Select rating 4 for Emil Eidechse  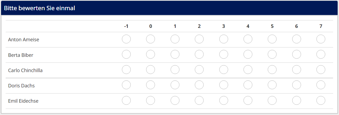(248, 101)
